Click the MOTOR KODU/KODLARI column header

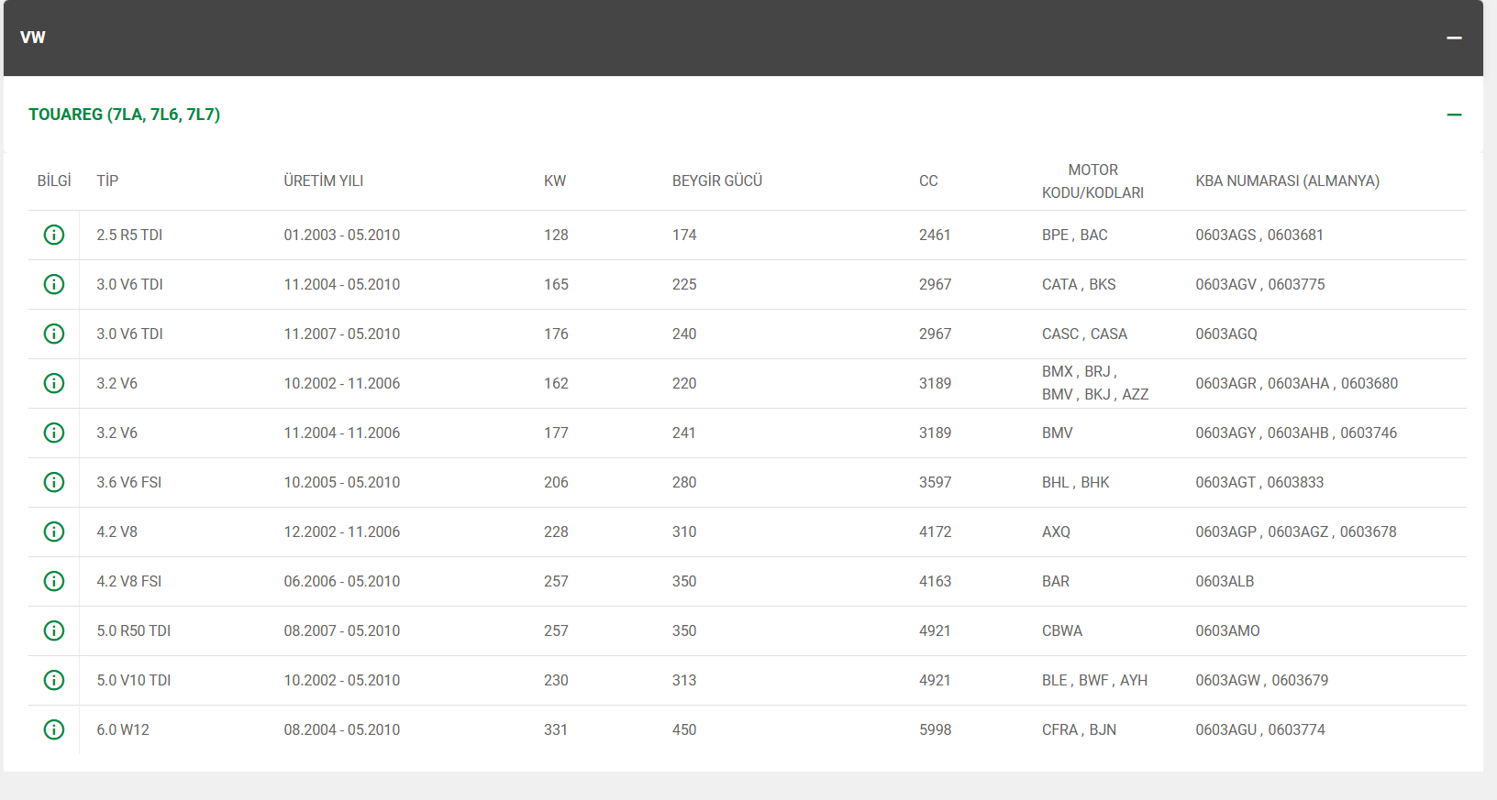[1092, 181]
